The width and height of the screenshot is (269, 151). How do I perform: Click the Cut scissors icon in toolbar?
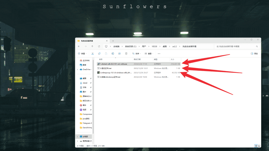(92, 53)
